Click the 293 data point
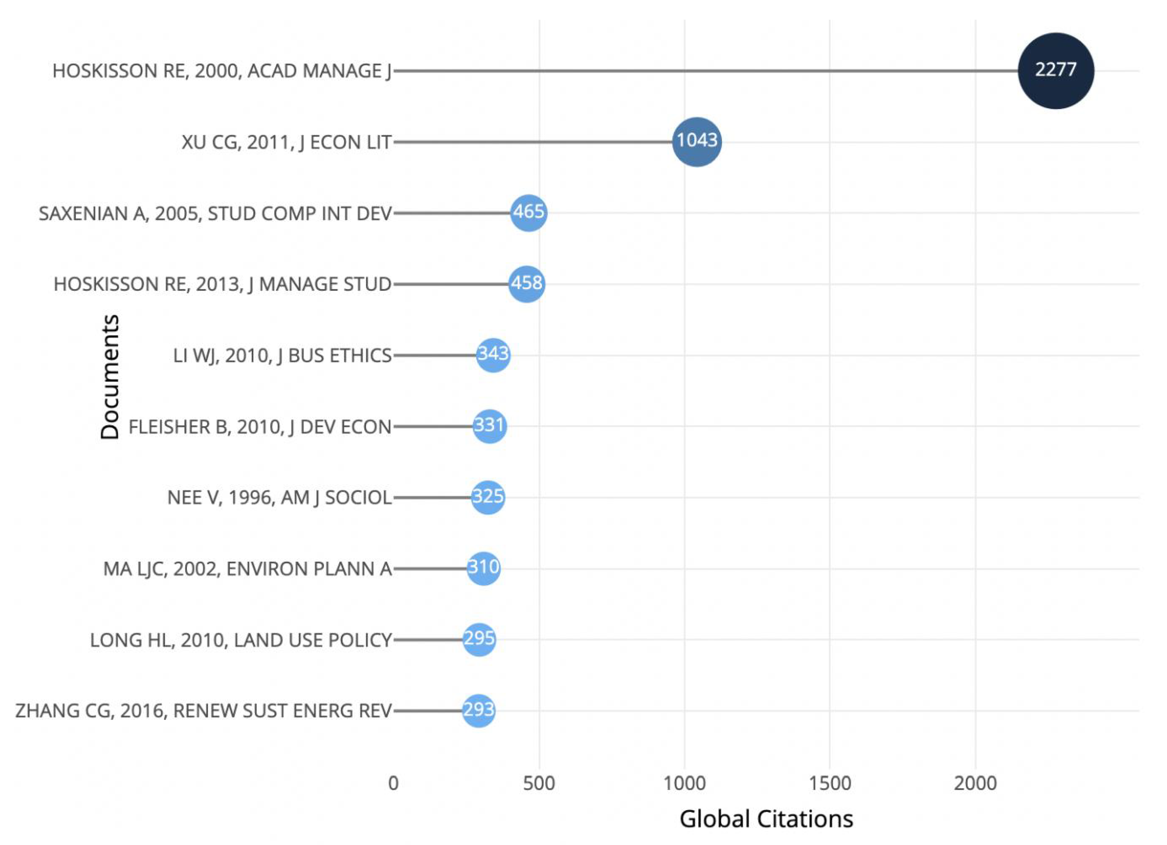The image size is (1167, 845). pyautogui.click(x=478, y=711)
